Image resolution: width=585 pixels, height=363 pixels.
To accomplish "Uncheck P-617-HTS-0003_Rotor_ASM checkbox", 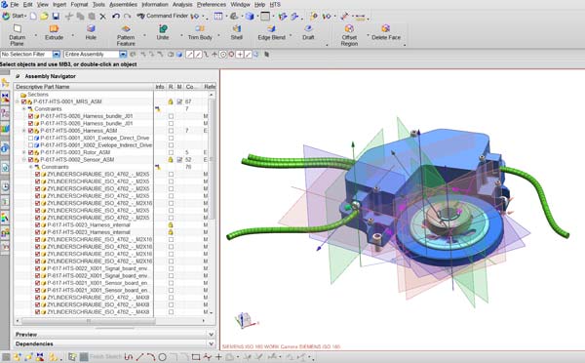I will [x=30, y=152].
